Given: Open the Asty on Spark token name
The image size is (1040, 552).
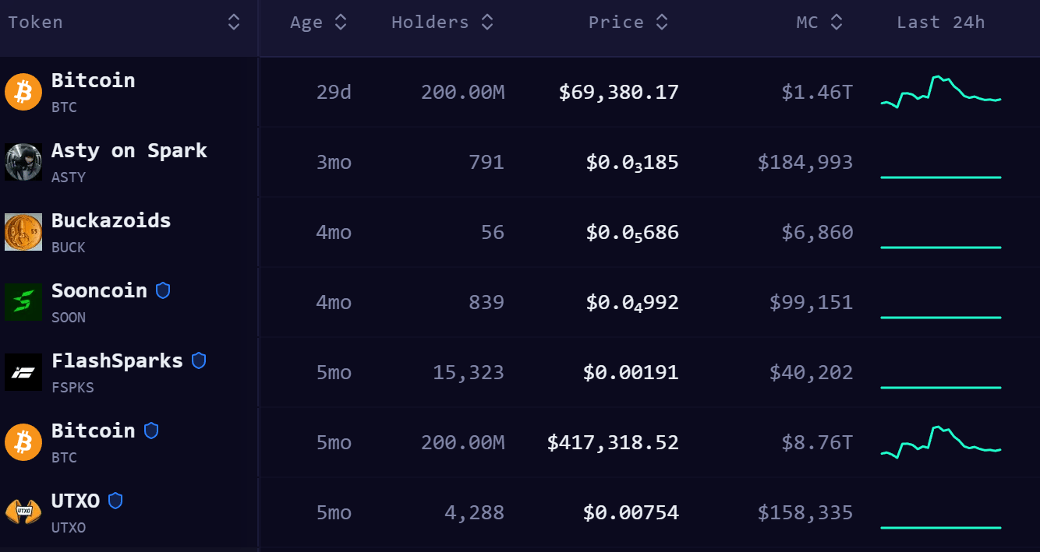Looking at the screenshot, I should point(129,151).
